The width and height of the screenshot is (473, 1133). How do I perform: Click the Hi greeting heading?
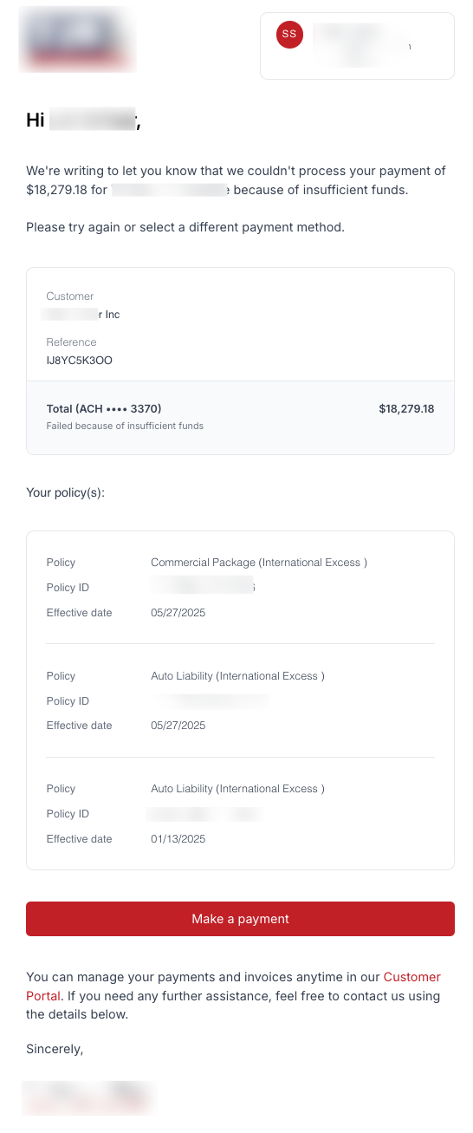(83, 120)
